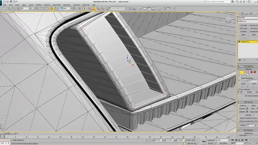Click the time slider showing 0 / 100
The image size is (258, 145).
(8, 133)
